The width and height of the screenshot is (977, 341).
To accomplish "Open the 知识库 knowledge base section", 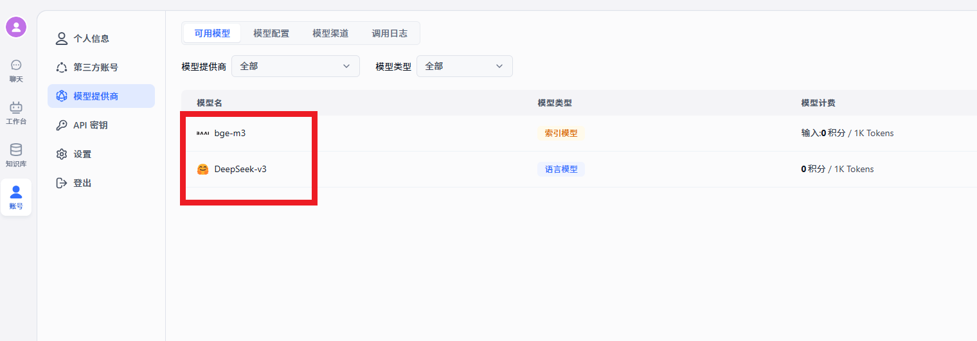I will coord(16,155).
